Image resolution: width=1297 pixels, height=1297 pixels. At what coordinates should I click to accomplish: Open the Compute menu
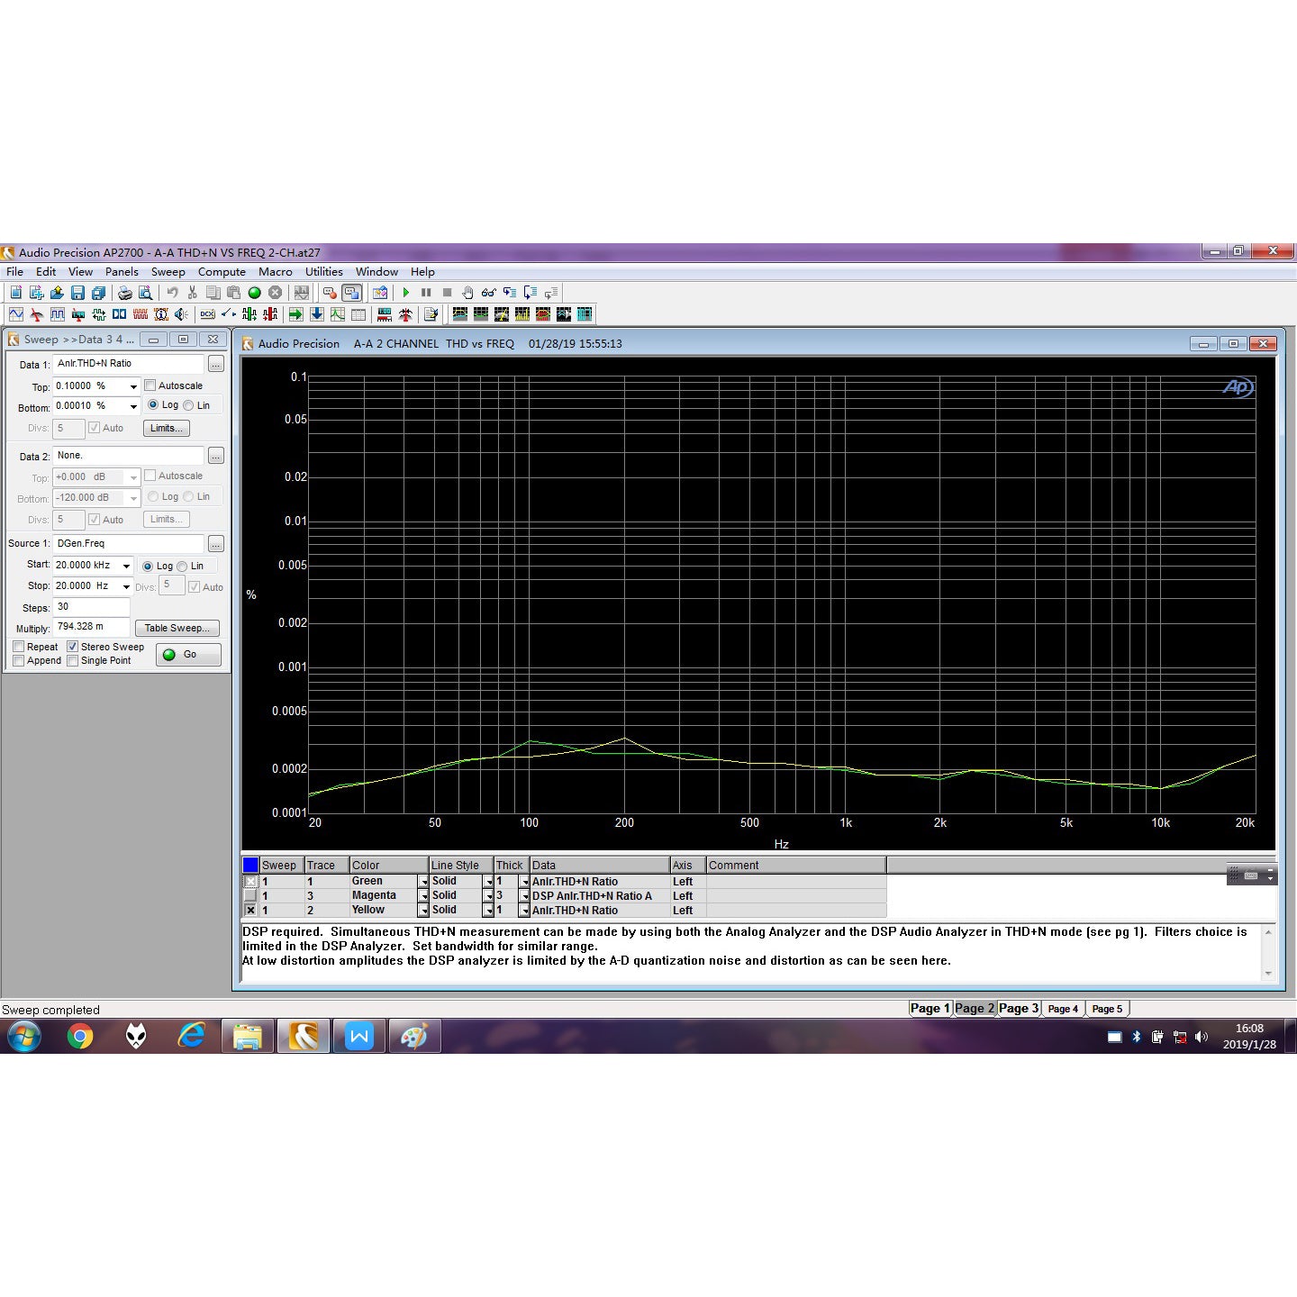[222, 272]
